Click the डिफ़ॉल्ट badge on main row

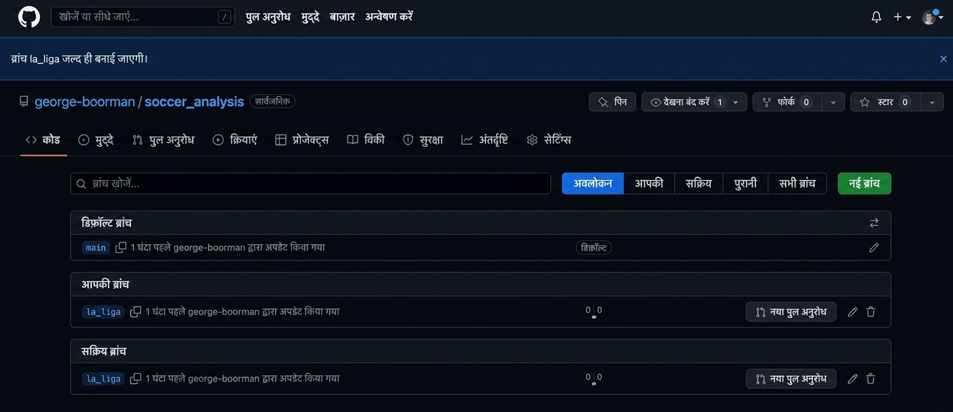tap(594, 248)
